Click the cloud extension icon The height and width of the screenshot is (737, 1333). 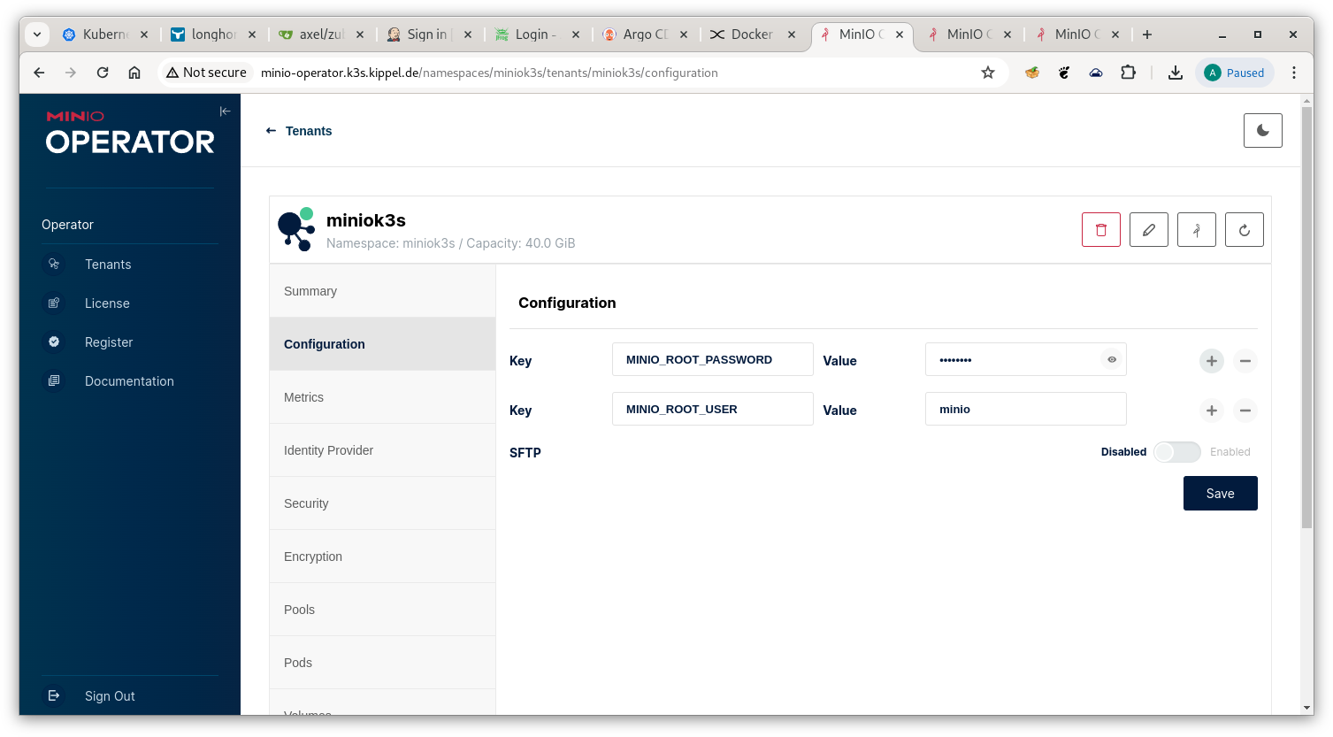click(1096, 73)
